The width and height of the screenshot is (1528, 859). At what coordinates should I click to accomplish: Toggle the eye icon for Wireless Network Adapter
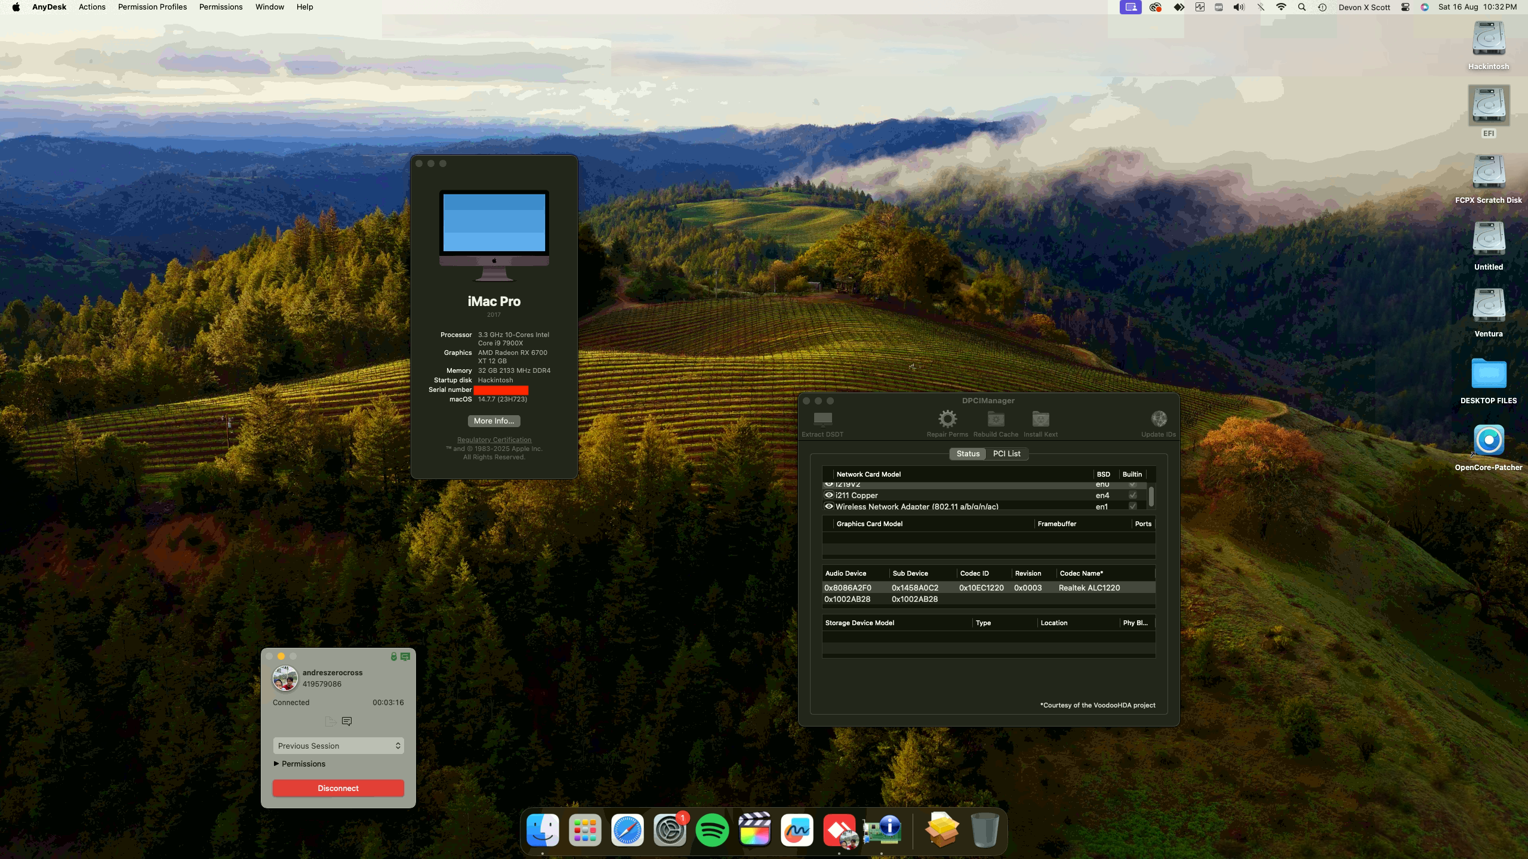tap(829, 506)
